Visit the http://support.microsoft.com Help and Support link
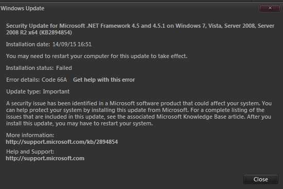Image resolution: width=283 pixels, height=189 pixels. click(x=45, y=158)
